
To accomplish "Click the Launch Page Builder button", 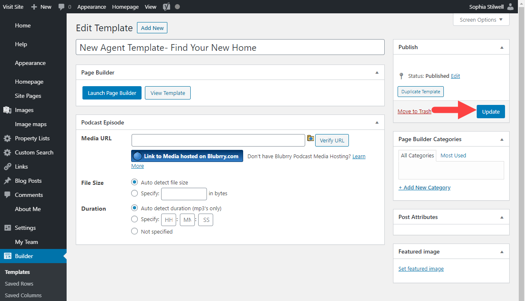I will coord(112,93).
